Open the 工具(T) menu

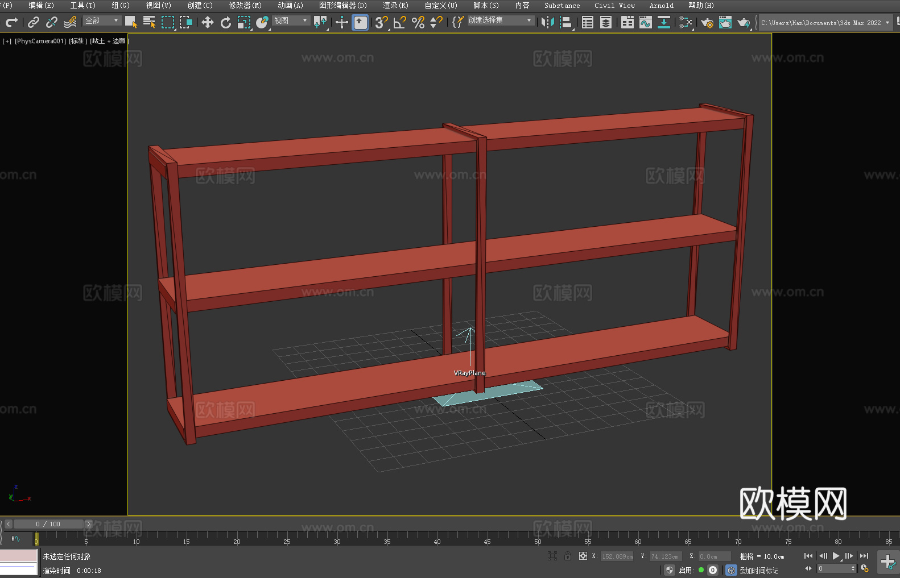[83, 5]
